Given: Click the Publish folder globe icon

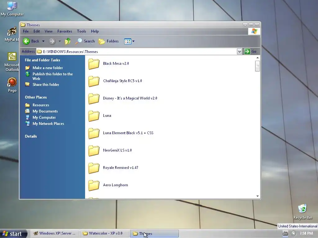Looking at the screenshot, I should (x=28, y=74).
